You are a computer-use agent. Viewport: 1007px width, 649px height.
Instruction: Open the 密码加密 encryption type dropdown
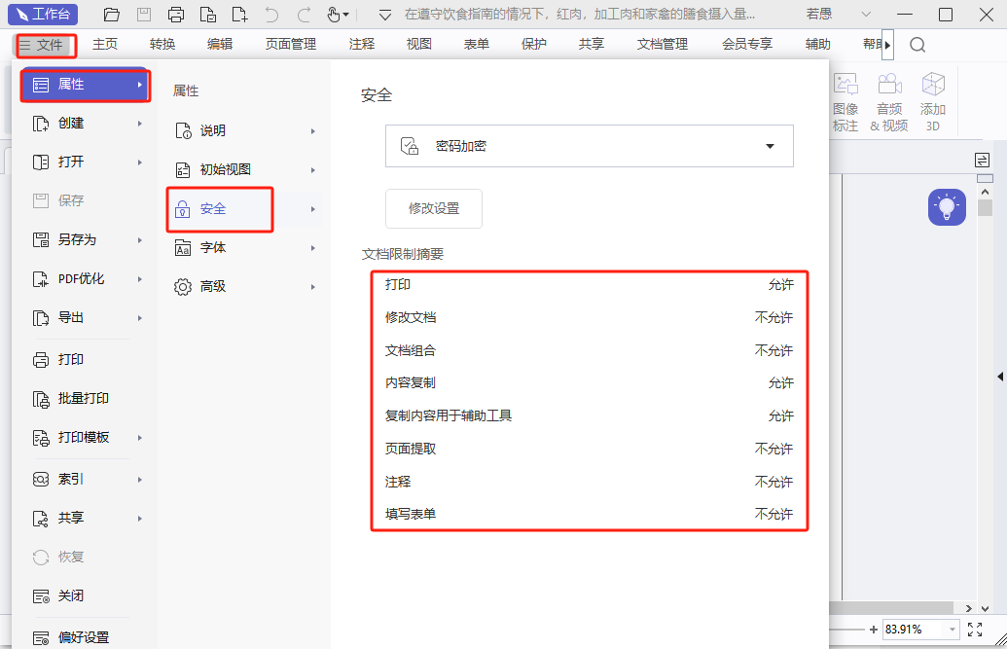click(x=769, y=146)
